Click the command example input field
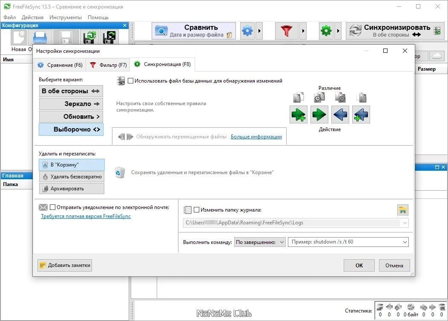 click(345, 242)
